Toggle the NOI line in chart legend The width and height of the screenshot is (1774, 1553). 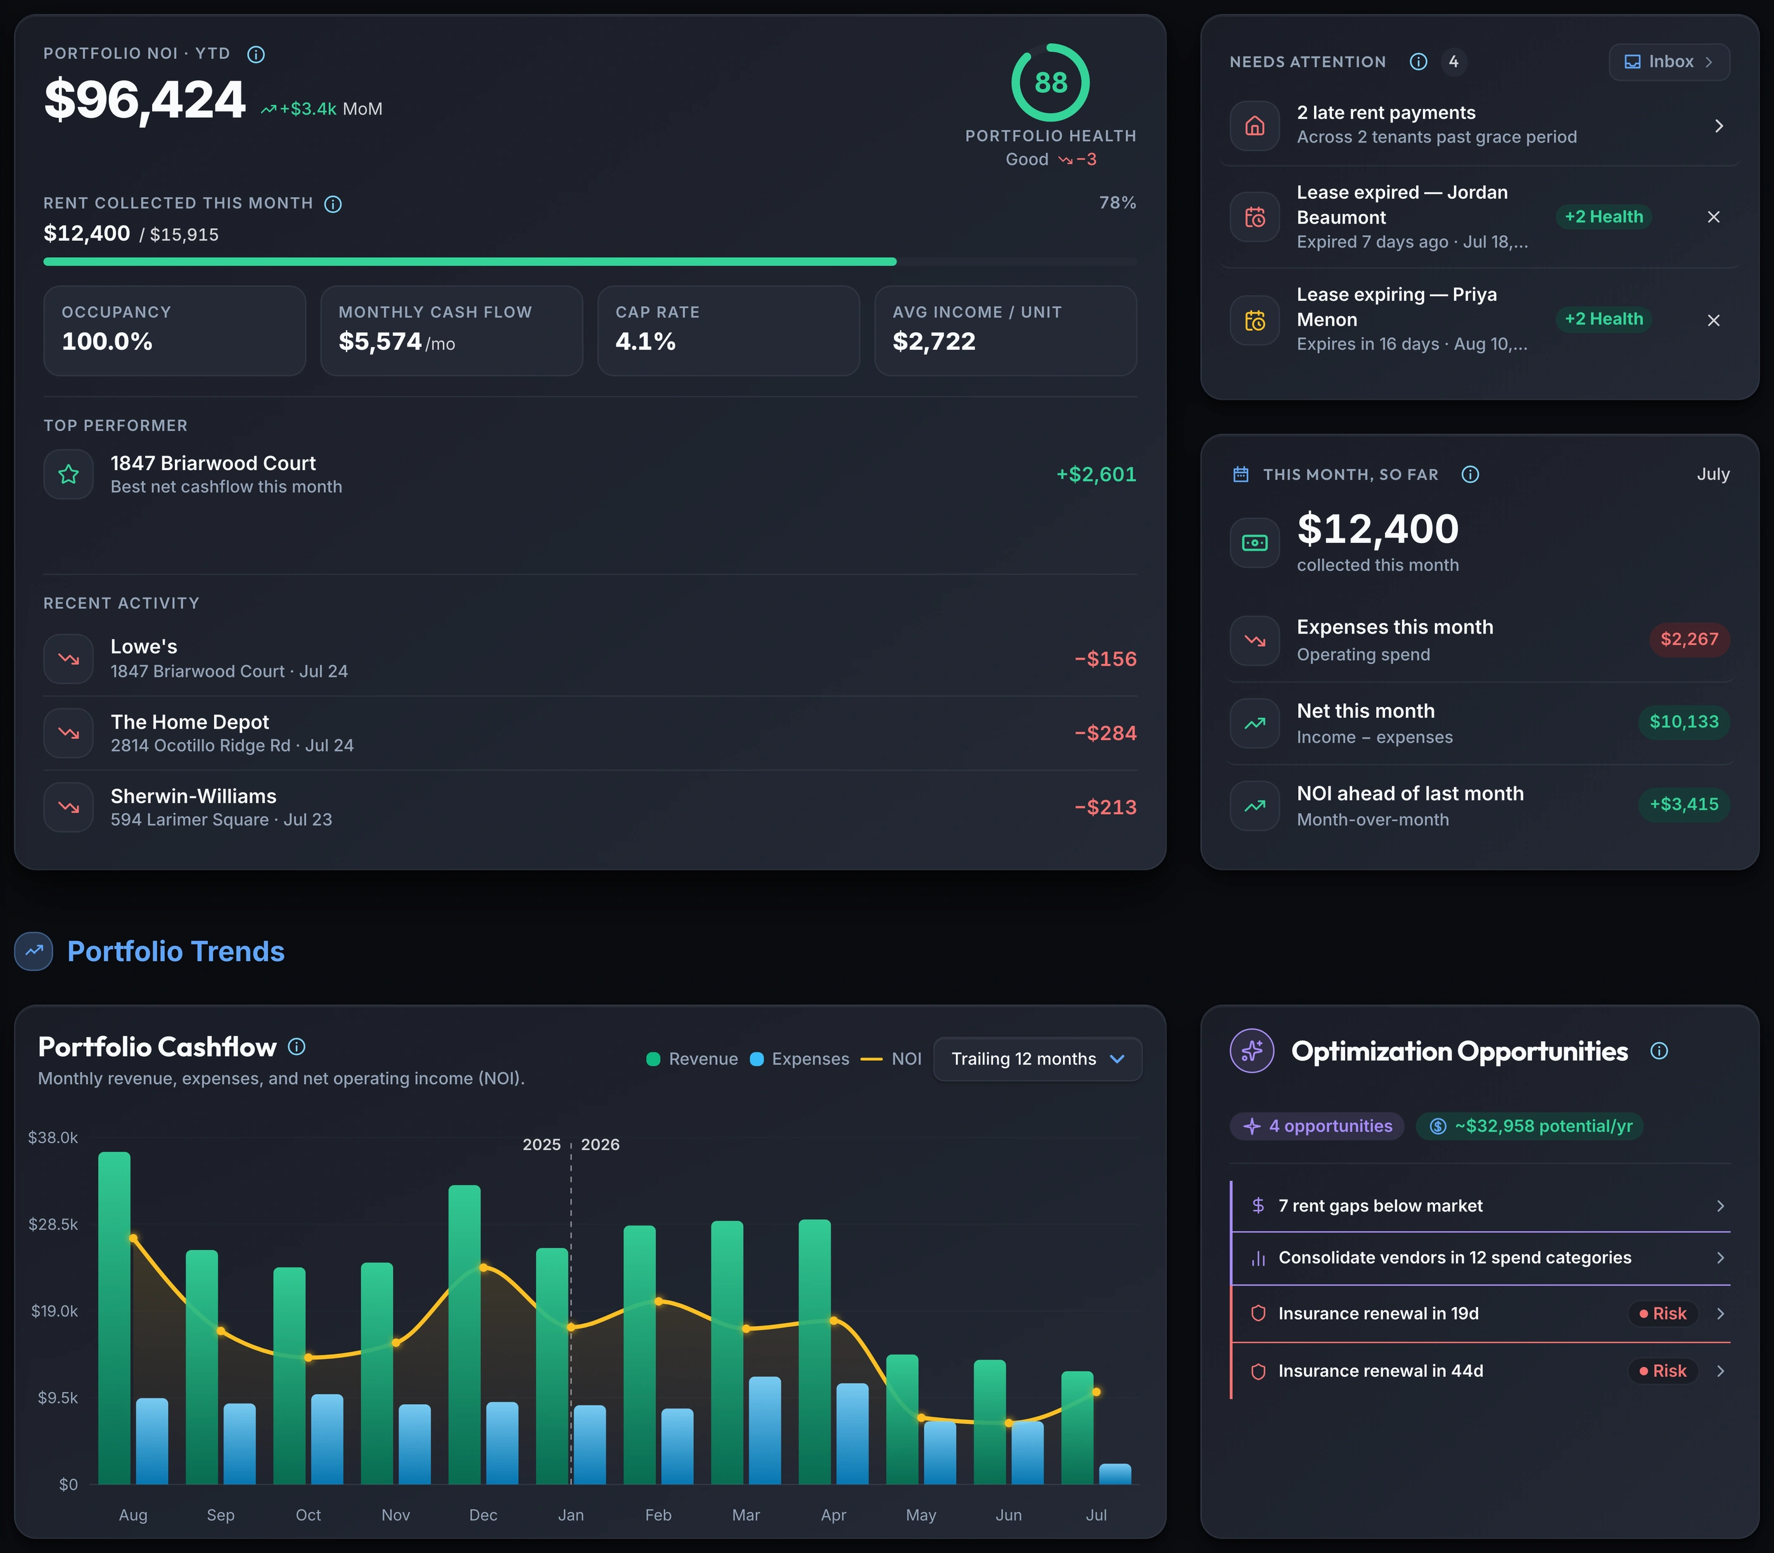(891, 1059)
